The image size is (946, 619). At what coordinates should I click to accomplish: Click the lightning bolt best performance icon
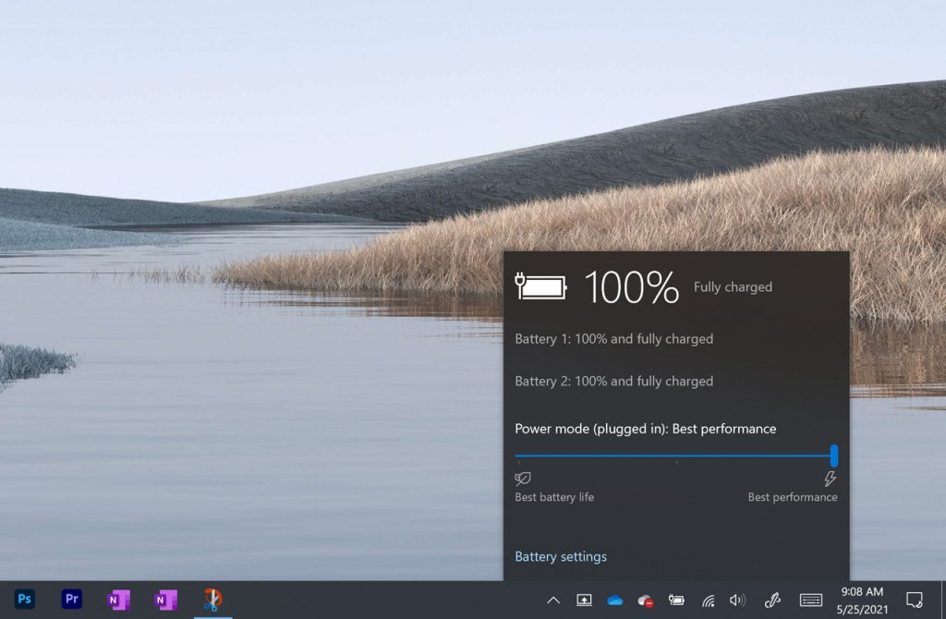click(x=831, y=479)
